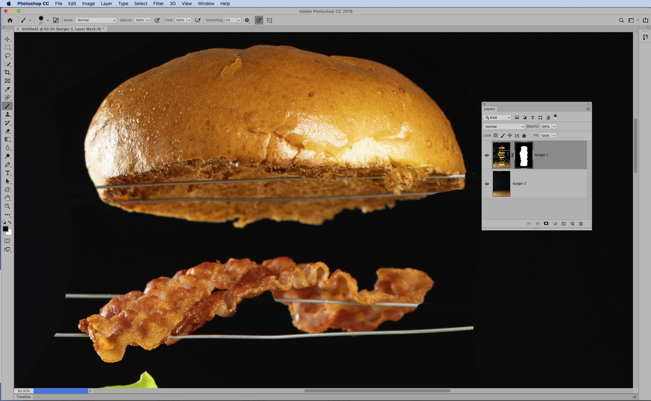651x401 pixels.
Task: Open the Opacity dropdown in the Layers panel
Action: (x=553, y=126)
